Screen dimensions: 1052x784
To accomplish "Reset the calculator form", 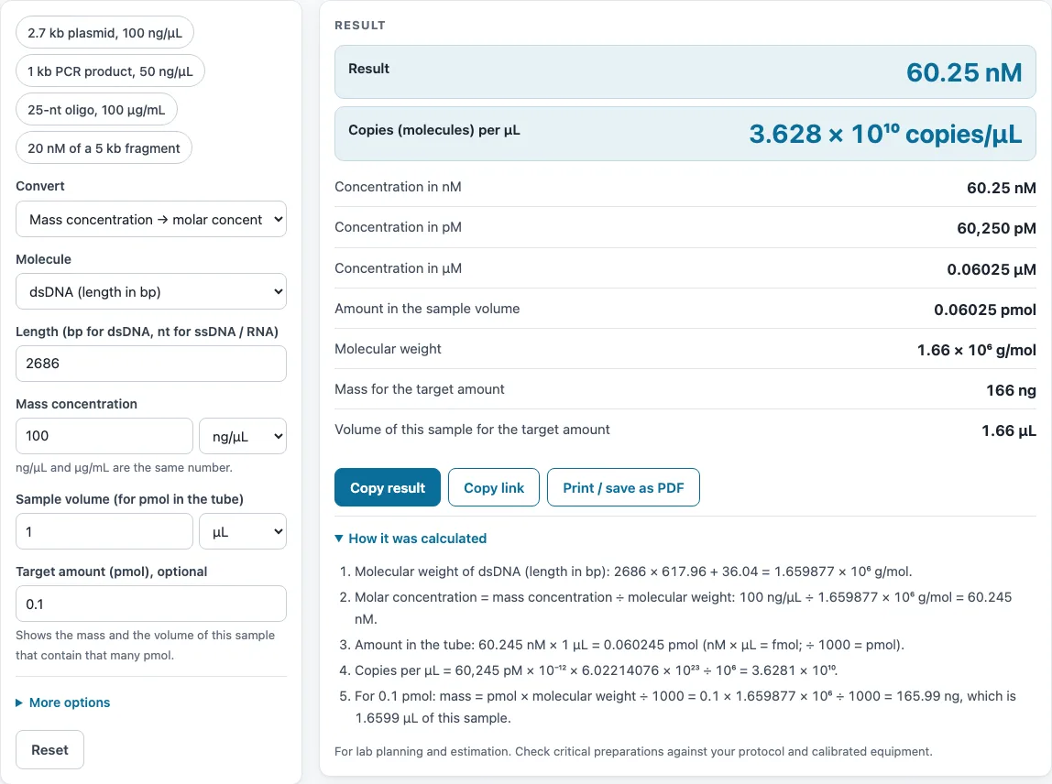I will (49, 750).
